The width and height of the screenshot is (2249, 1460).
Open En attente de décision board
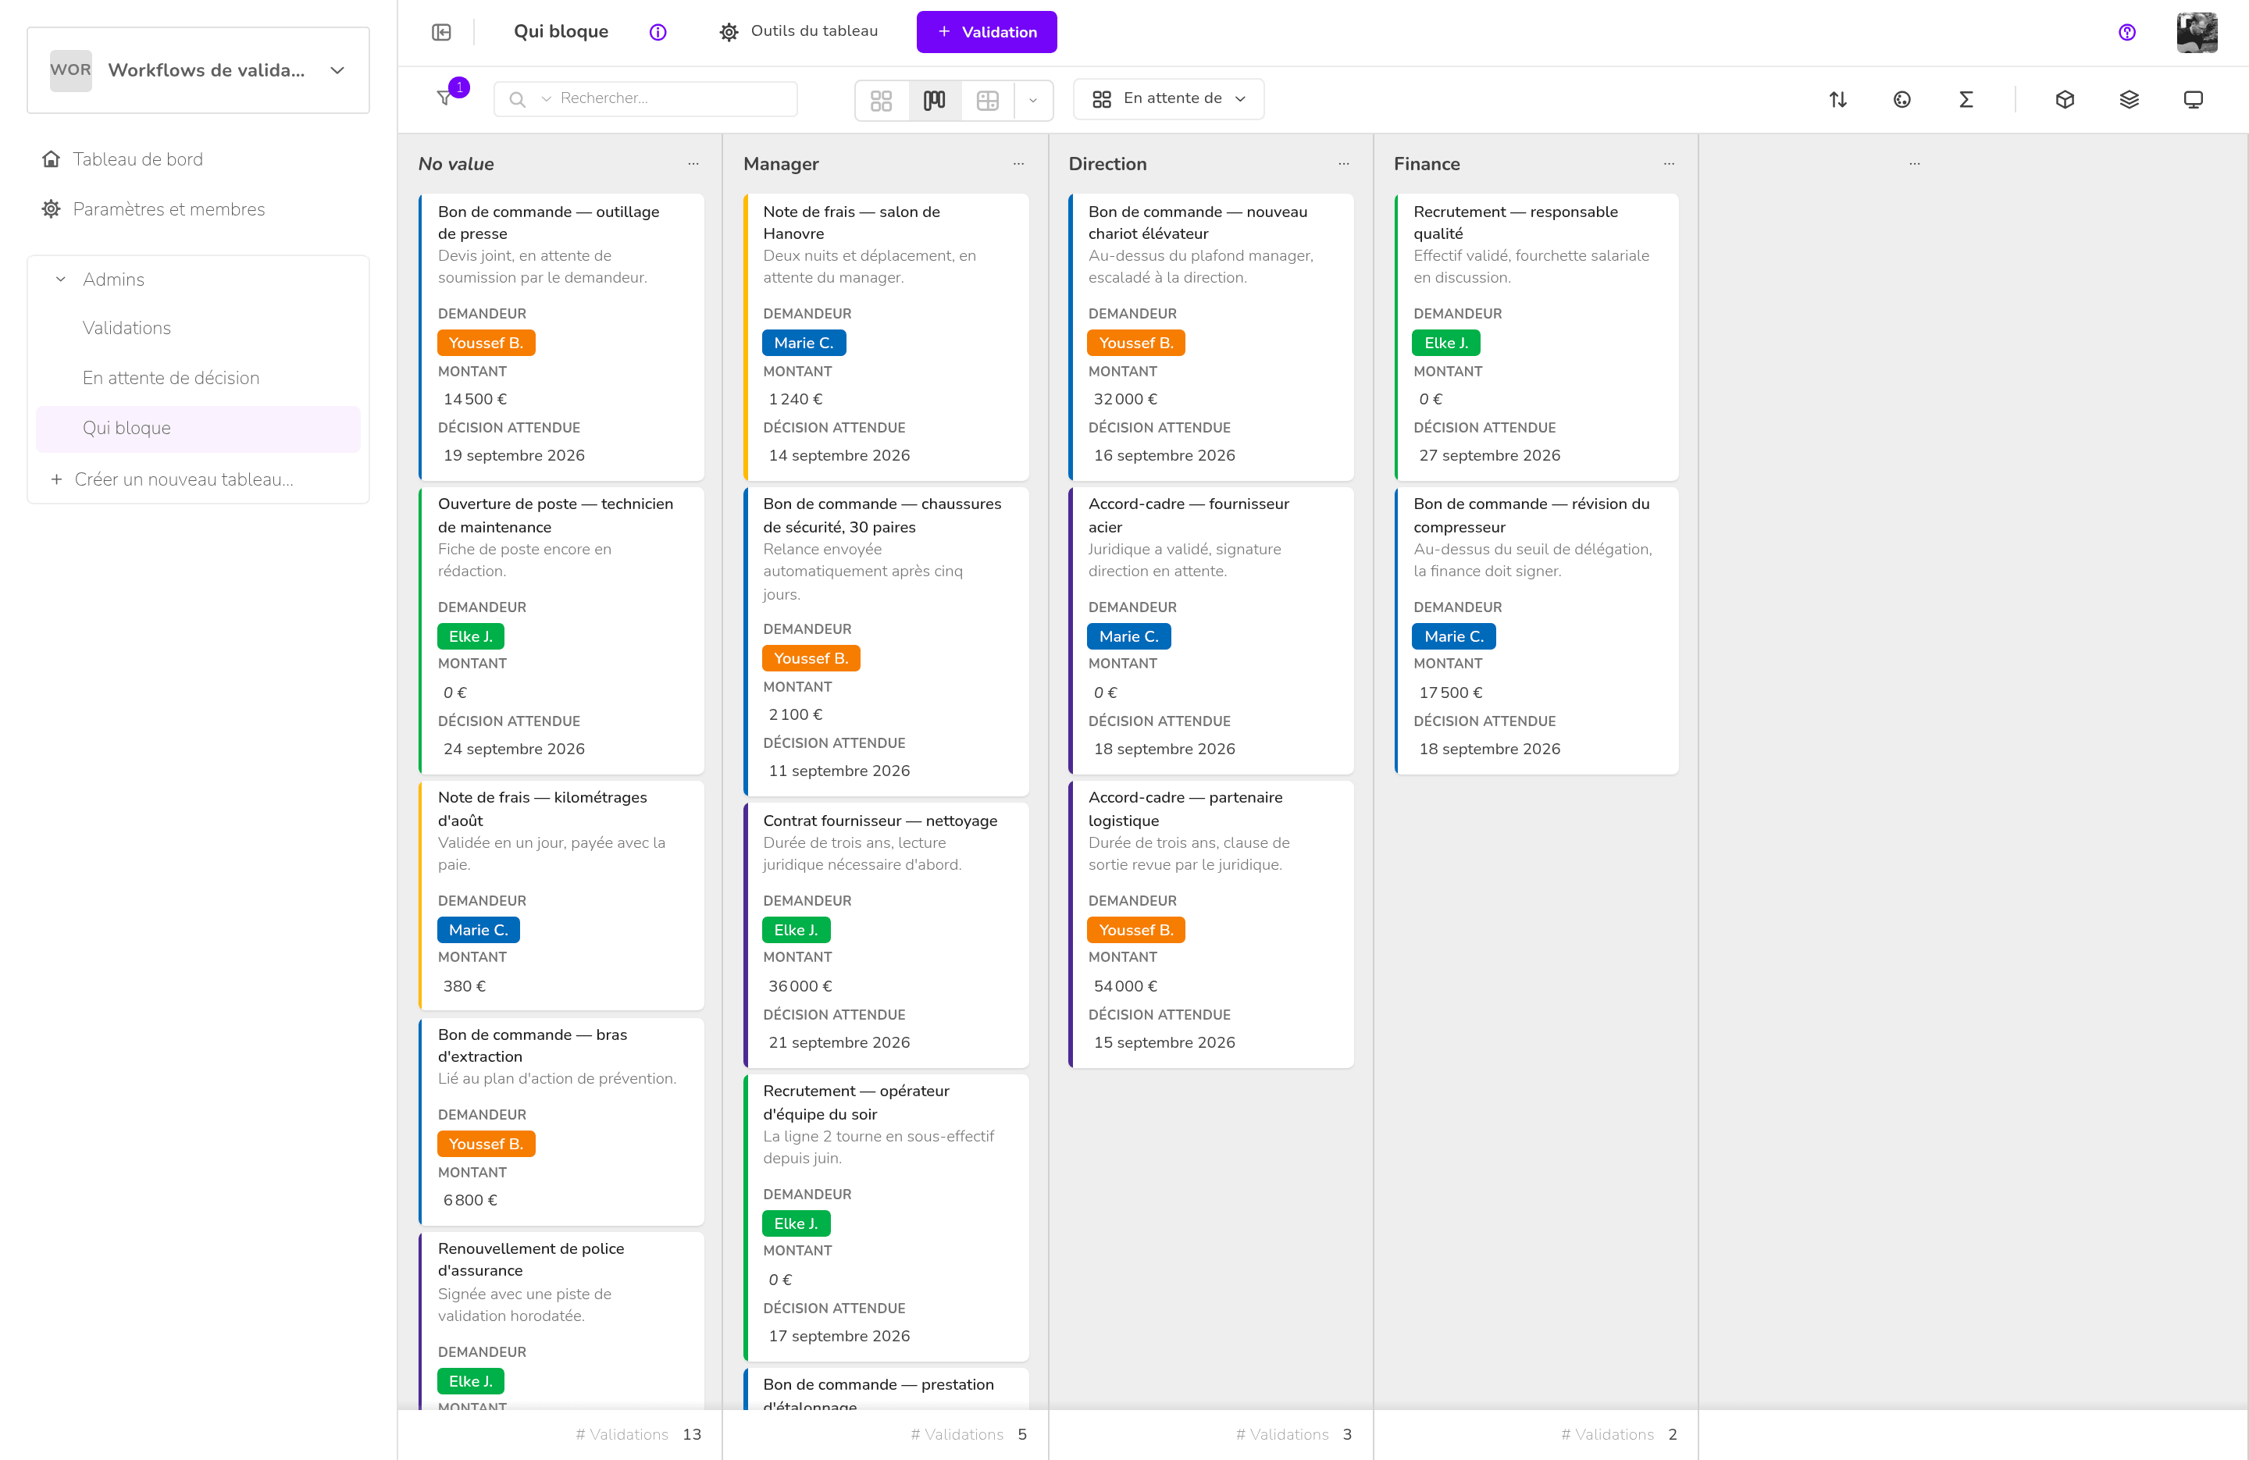point(170,378)
